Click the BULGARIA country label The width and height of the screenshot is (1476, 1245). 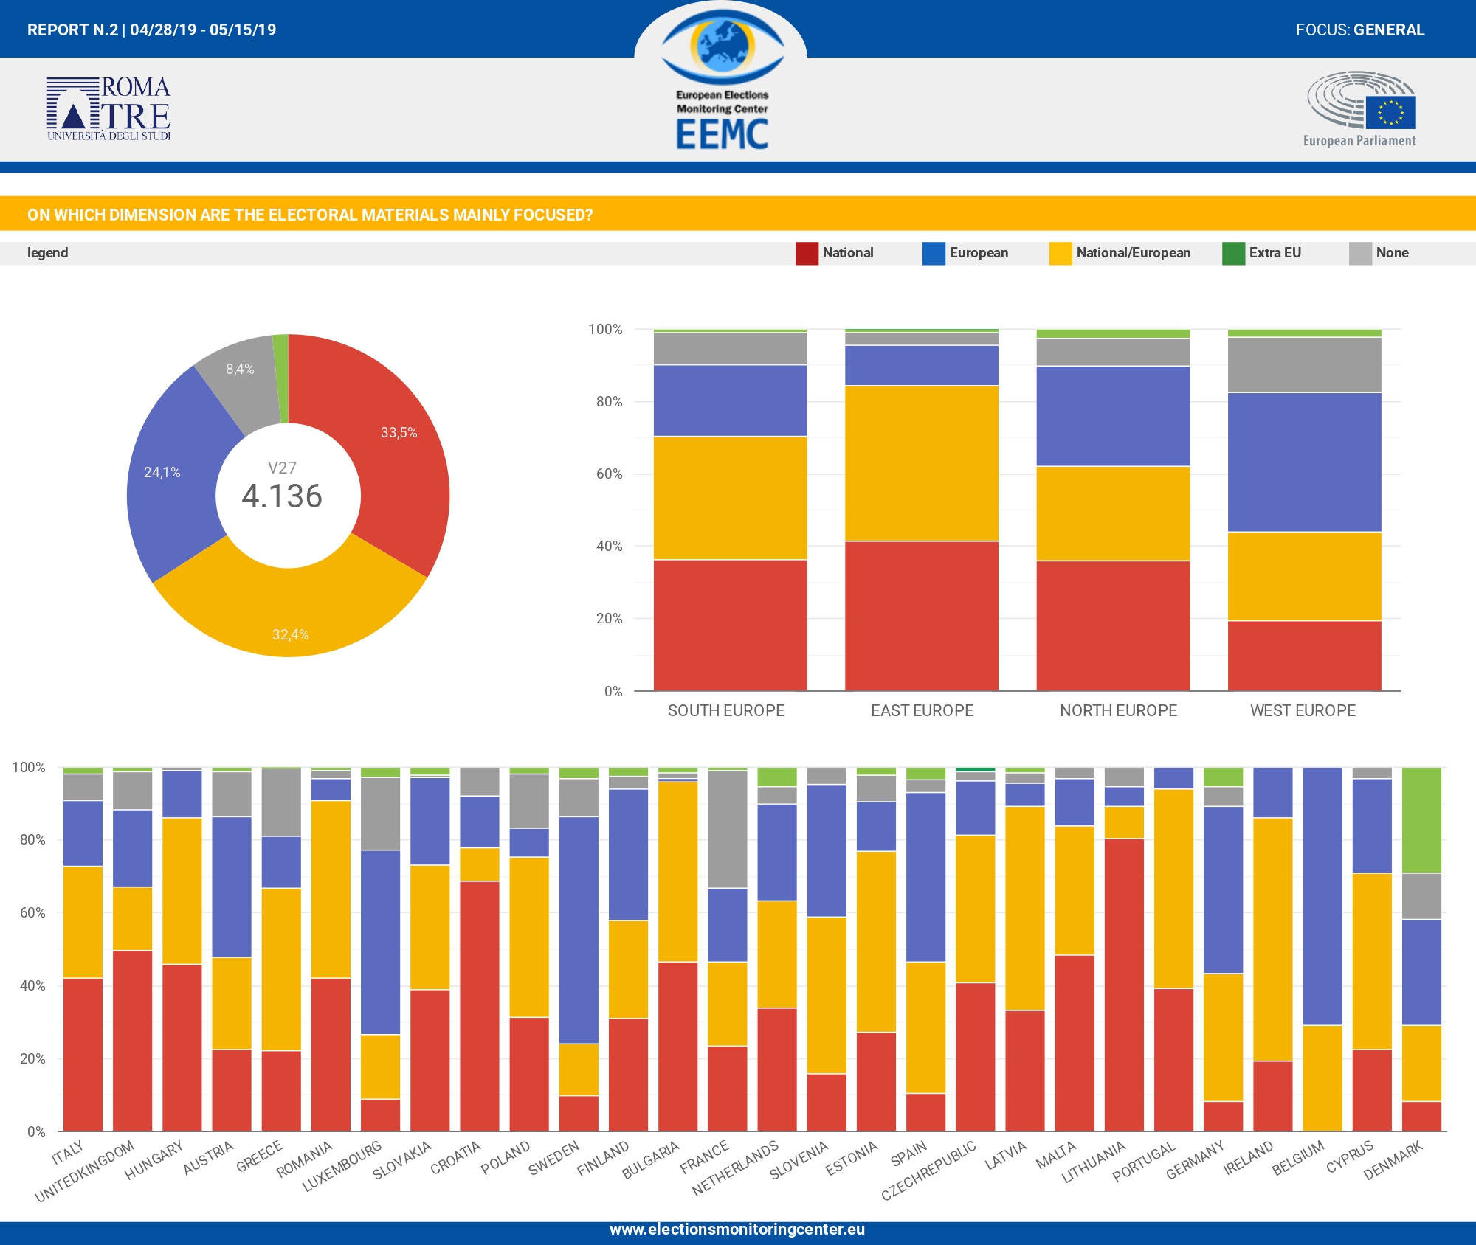point(650,1160)
